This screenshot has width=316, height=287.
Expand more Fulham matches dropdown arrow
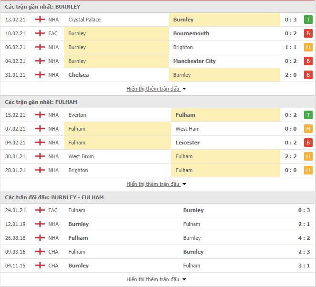(x=184, y=184)
